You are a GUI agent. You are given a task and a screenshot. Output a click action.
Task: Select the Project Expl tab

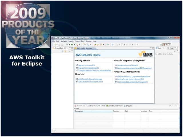coord(59,48)
